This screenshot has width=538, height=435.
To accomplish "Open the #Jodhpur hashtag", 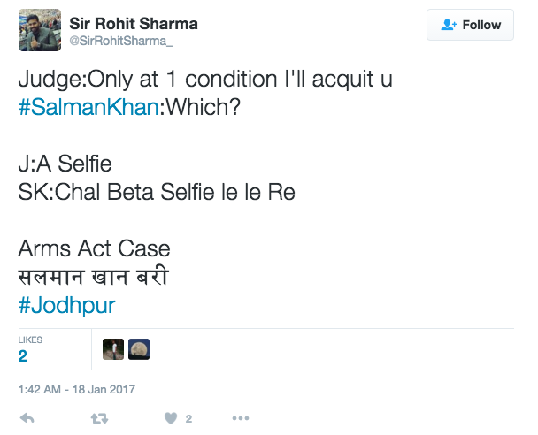I will pyautogui.click(x=66, y=305).
